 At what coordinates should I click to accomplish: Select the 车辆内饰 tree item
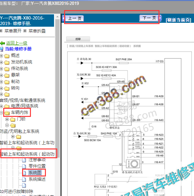(20, 112)
